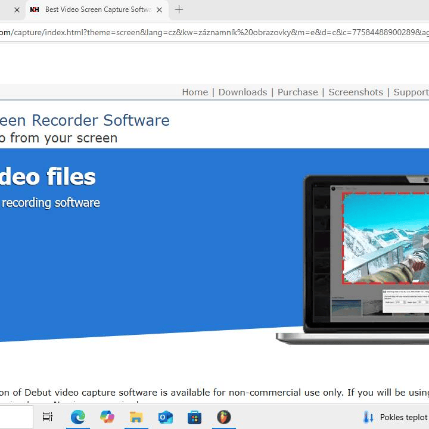429x429 pixels.
Task: Open a new browser tab
Action: pyautogui.click(x=179, y=10)
